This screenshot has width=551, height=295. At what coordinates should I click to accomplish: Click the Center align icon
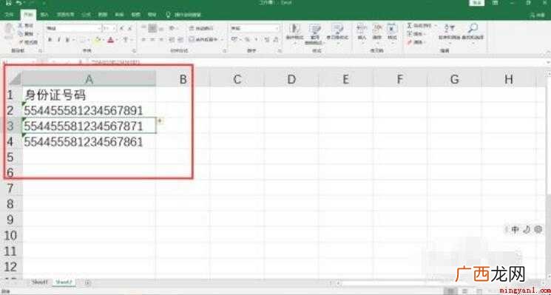[x=152, y=39]
